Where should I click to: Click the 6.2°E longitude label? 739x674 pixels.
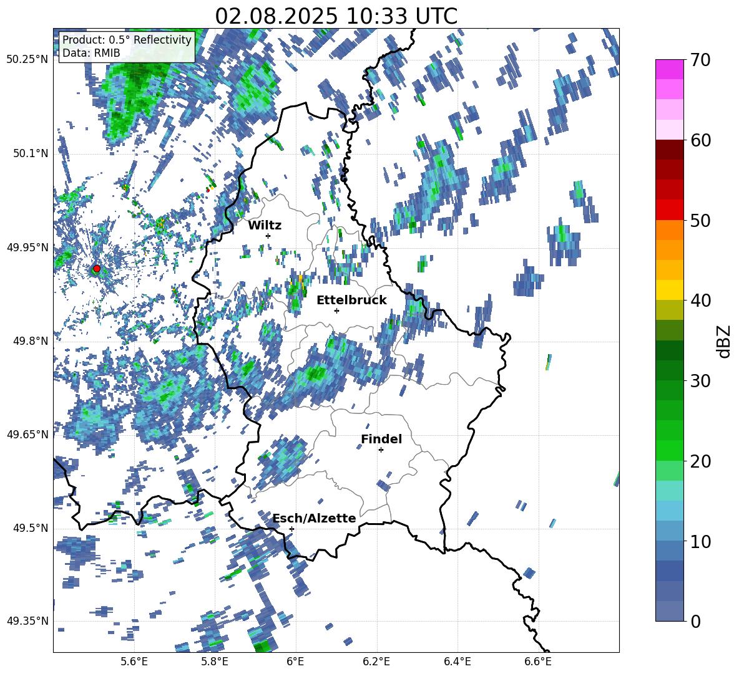pyautogui.click(x=376, y=662)
